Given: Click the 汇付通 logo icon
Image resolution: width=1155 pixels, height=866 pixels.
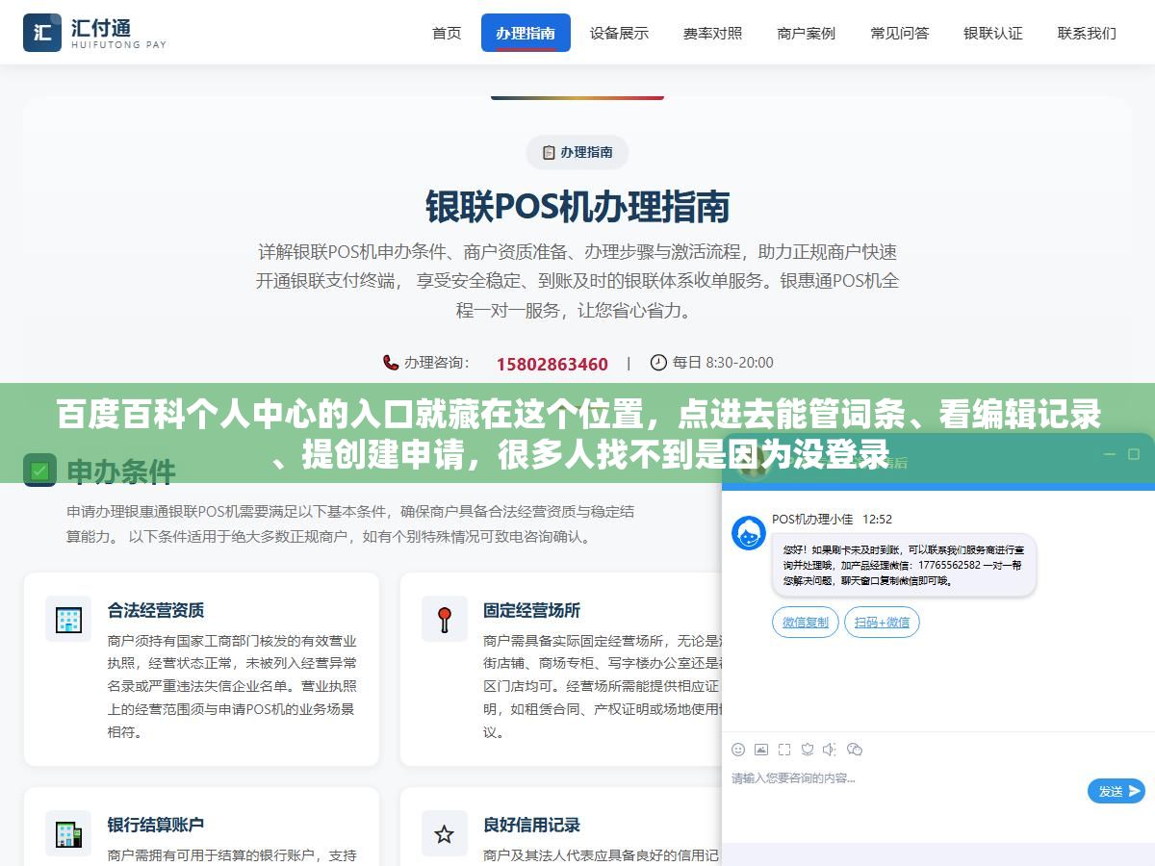Looking at the screenshot, I should point(42,33).
